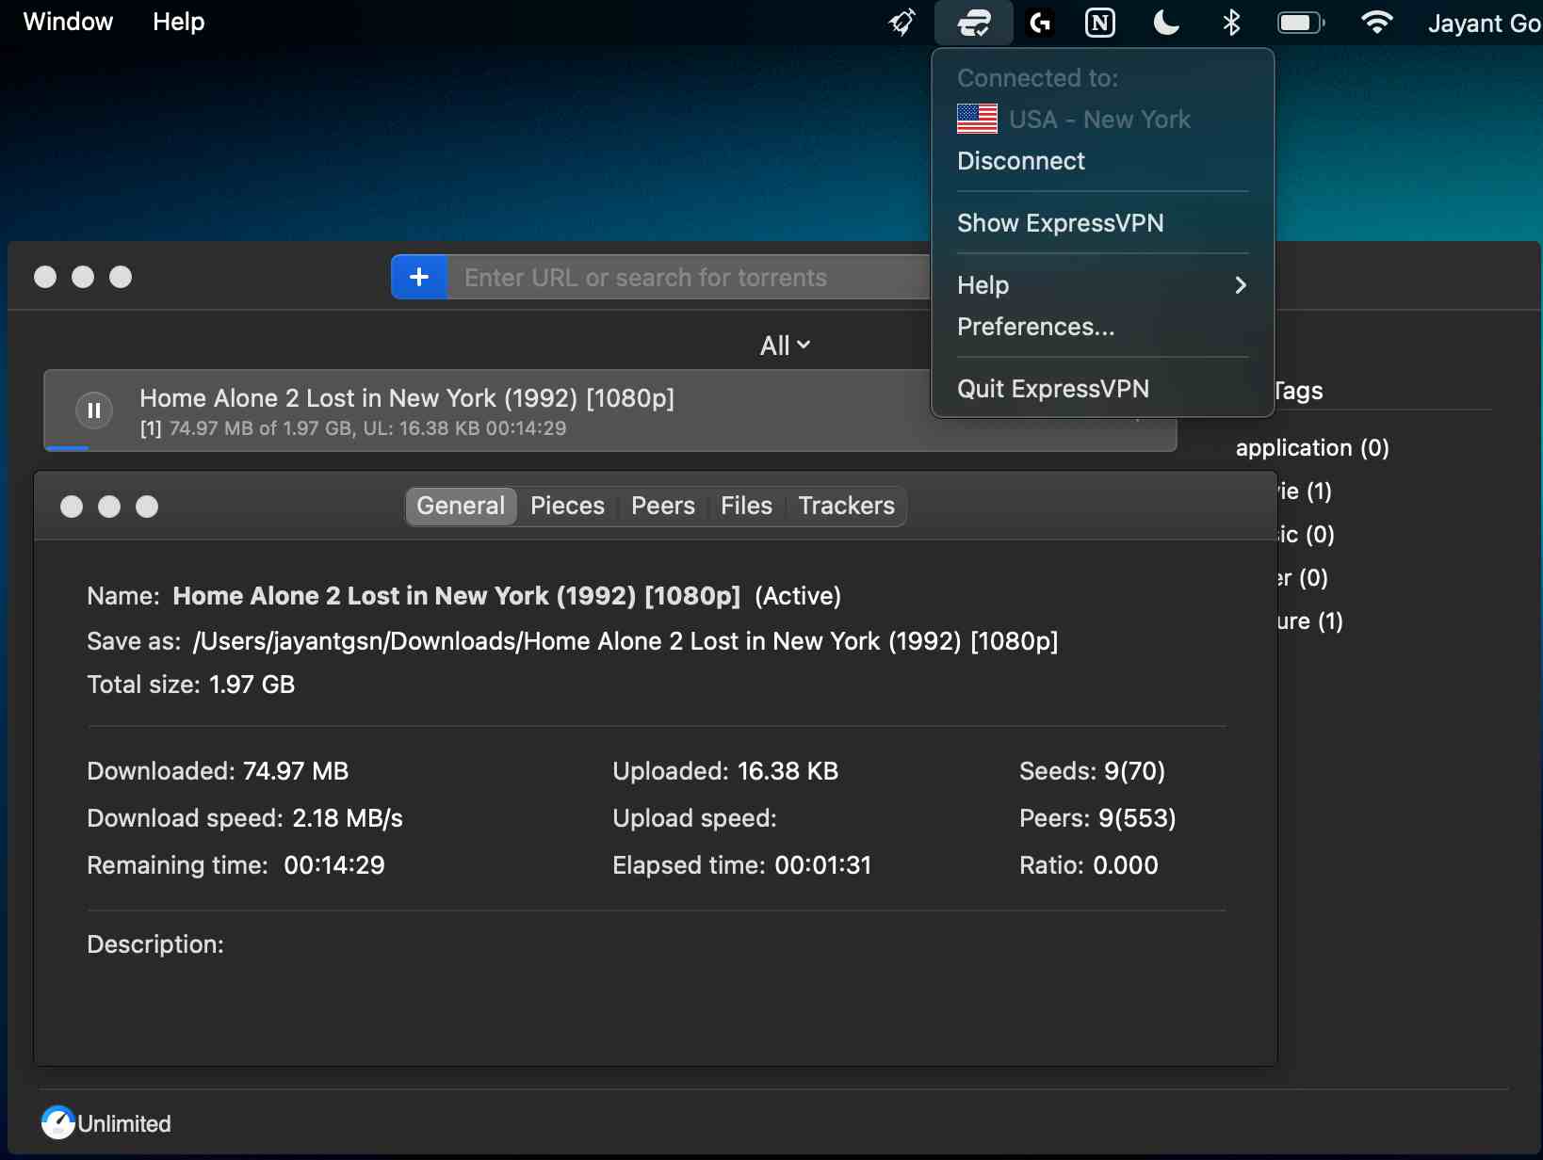Open the ExpressVPN menu bar icon
This screenshot has width=1543, height=1160.
pos(973,23)
